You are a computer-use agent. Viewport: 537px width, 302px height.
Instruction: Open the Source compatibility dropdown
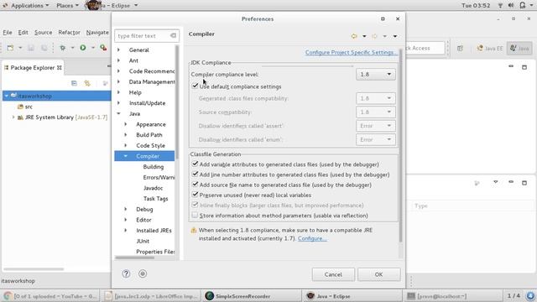click(x=376, y=112)
